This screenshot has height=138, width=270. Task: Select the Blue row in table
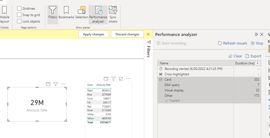[99, 95]
